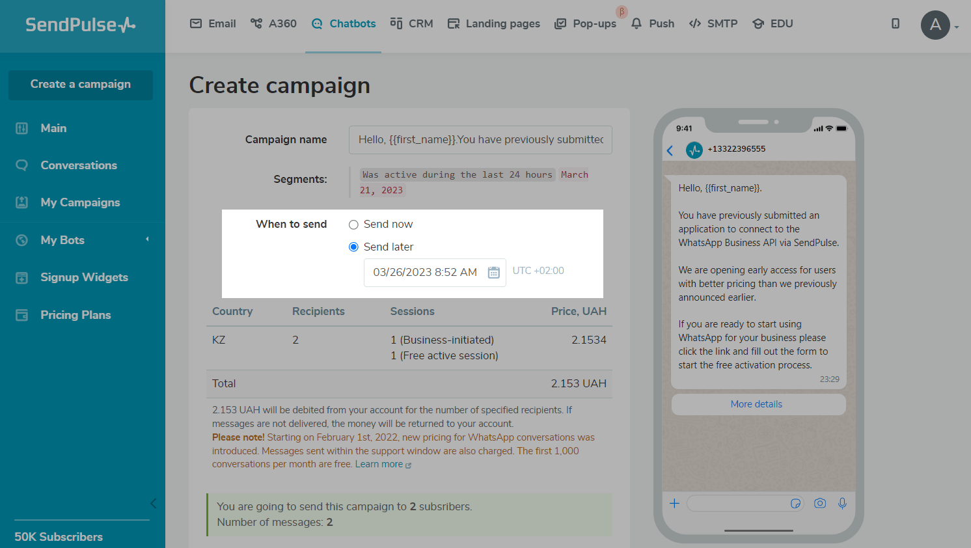Open My Campaigns in the sidebar
Screen dimensions: 971x548
80,202
